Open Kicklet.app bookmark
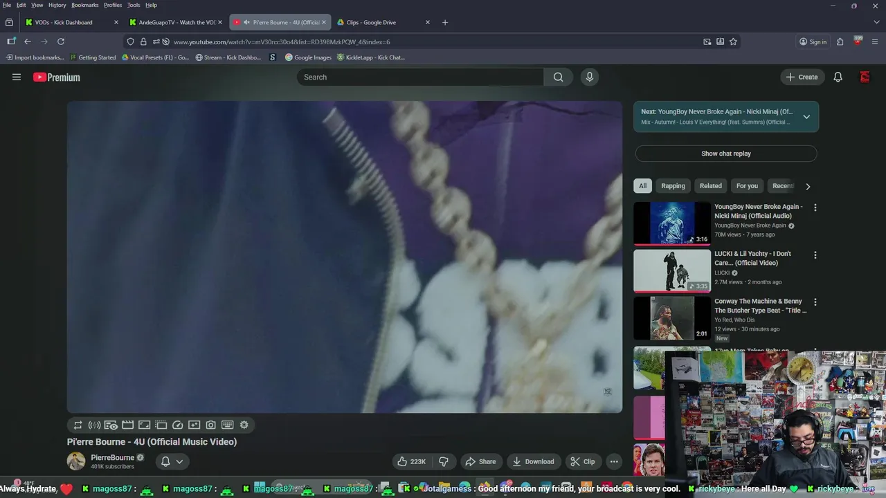The image size is (886, 498). (x=371, y=57)
